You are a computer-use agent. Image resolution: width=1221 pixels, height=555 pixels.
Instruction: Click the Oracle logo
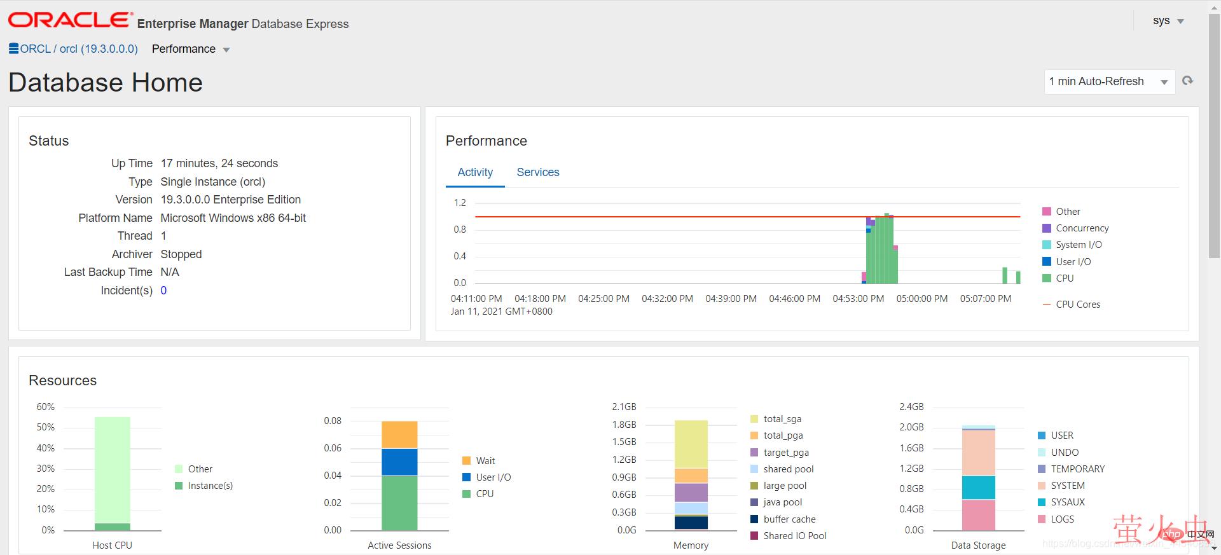[x=71, y=20]
